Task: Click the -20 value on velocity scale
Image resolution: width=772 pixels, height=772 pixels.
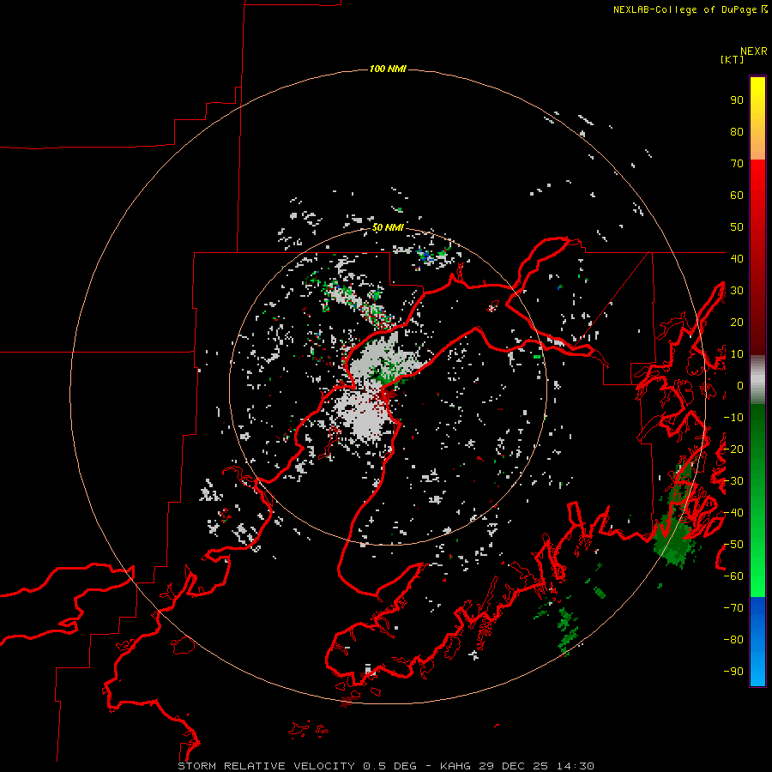Action: coord(733,449)
